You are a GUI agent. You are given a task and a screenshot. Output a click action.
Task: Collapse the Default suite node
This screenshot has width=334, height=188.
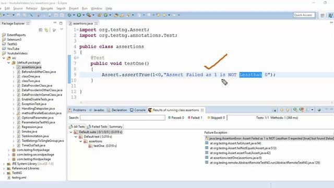[71, 132]
